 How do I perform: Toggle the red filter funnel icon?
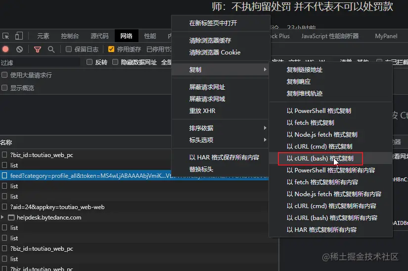(38, 49)
